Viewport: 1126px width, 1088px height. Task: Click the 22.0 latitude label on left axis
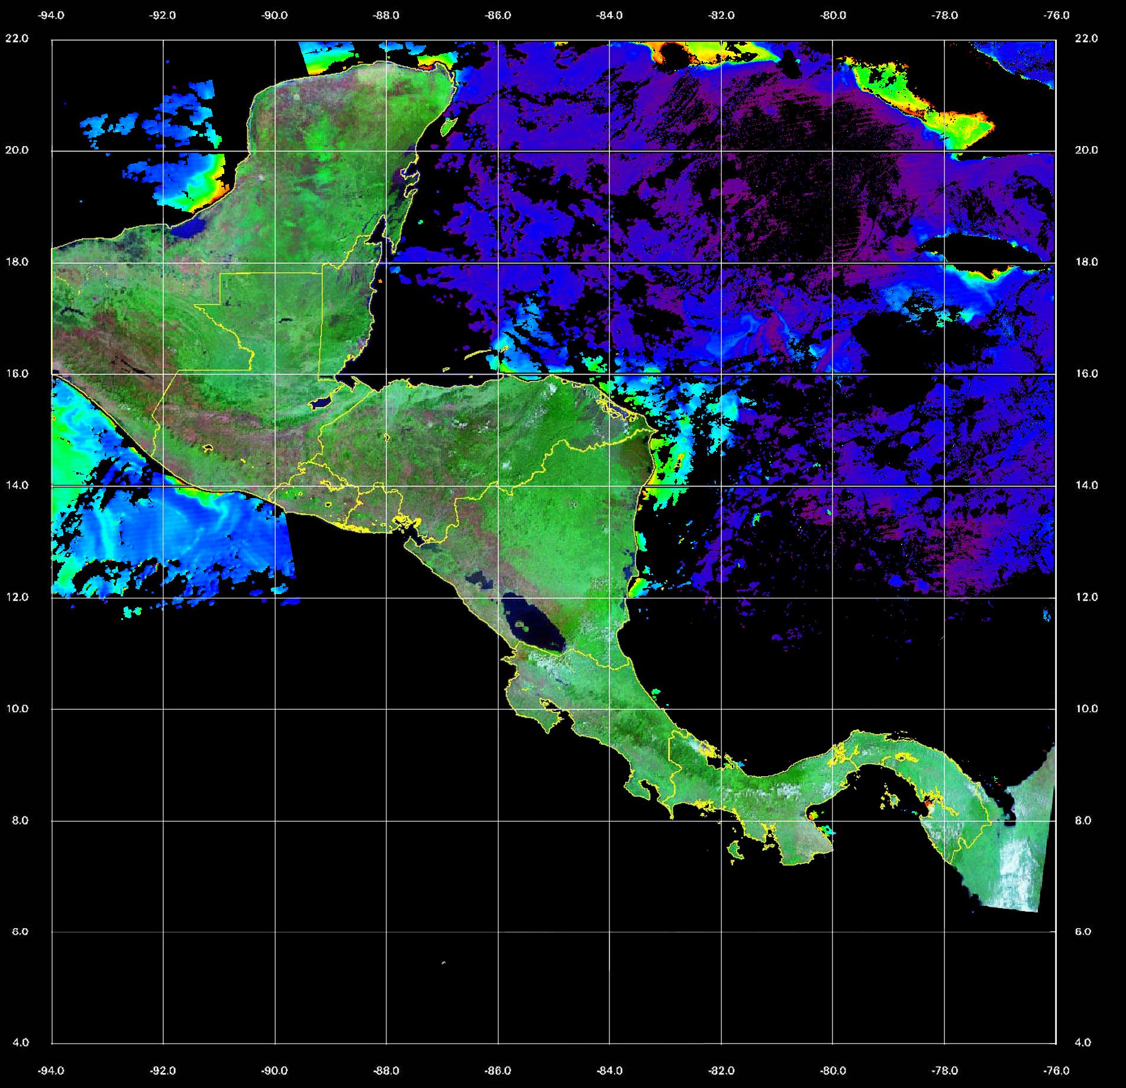(x=17, y=38)
